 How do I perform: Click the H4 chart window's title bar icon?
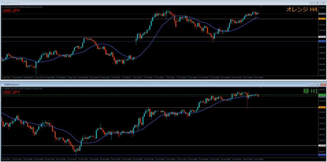[x=3, y=3]
